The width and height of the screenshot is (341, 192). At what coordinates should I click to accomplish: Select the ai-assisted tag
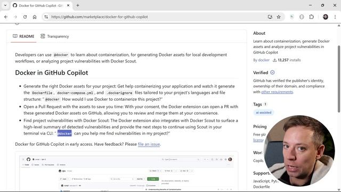[x=264, y=113]
